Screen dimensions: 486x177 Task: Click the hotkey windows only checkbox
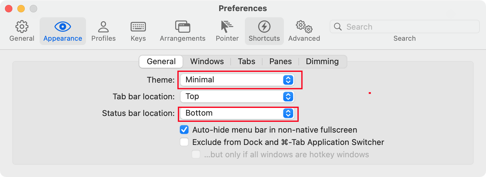coord(196,154)
